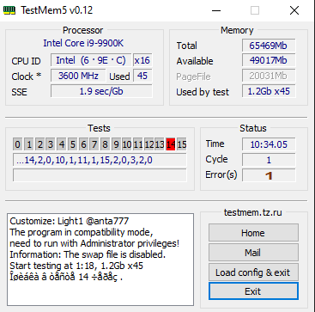Select test box number 15
The height and width of the screenshot is (312, 315).
click(181, 144)
